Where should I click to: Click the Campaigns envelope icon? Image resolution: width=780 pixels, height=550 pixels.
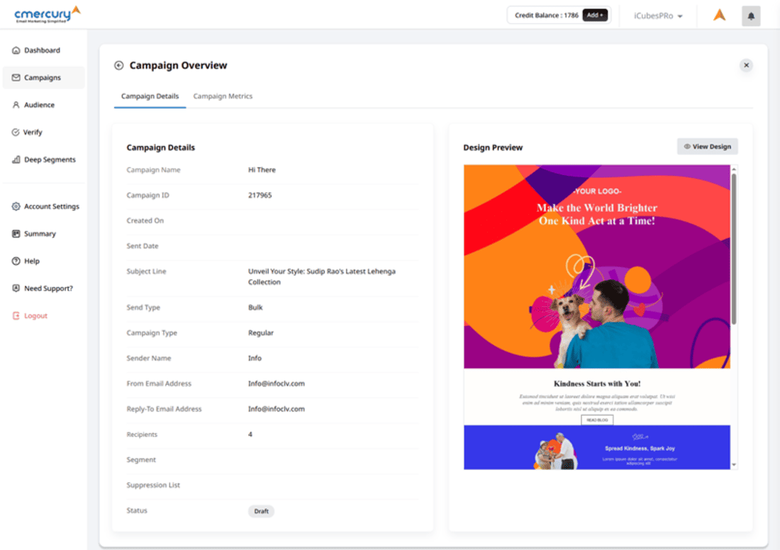[16, 78]
